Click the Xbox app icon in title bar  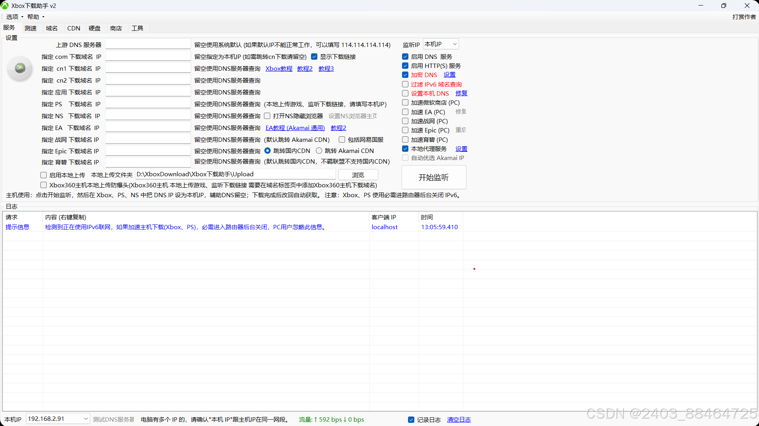click(x=5, y=6)
